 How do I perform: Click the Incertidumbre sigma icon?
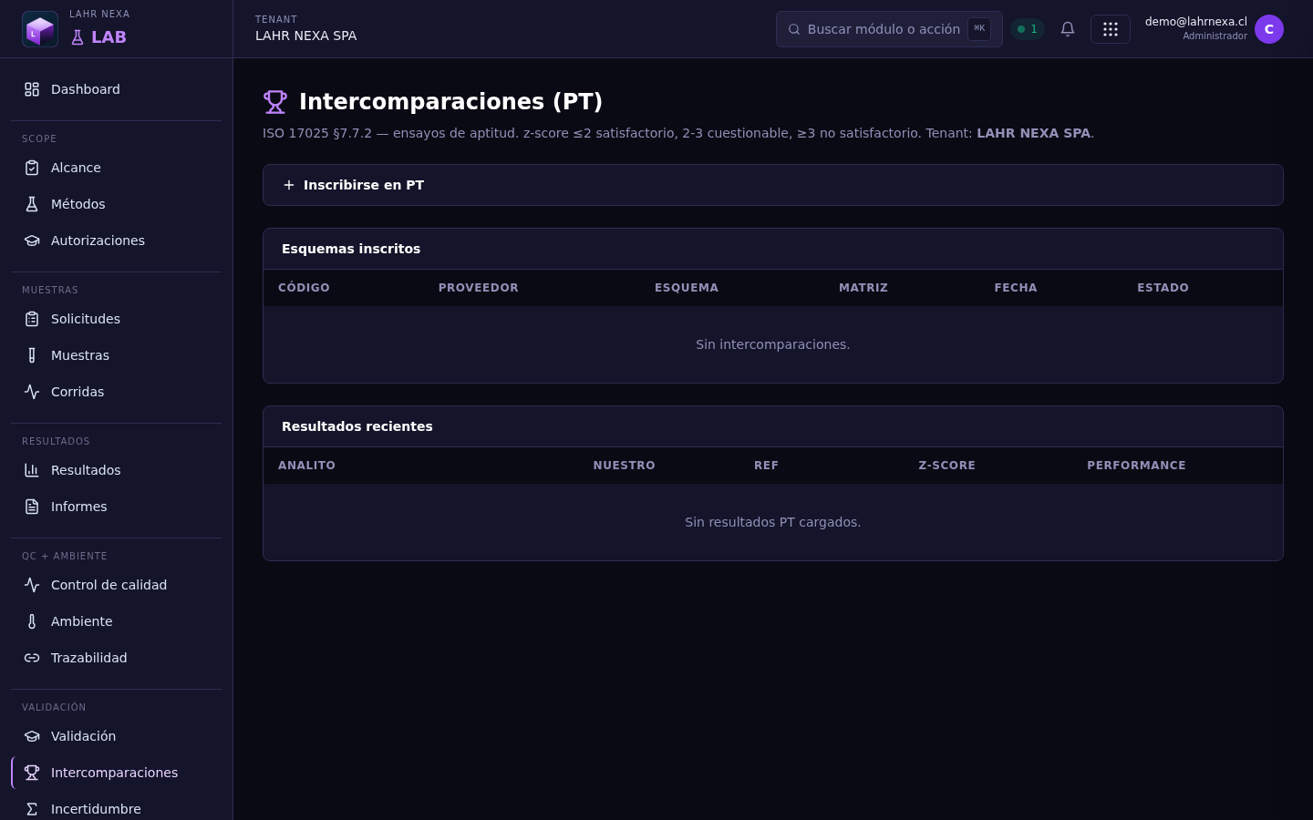32,809
